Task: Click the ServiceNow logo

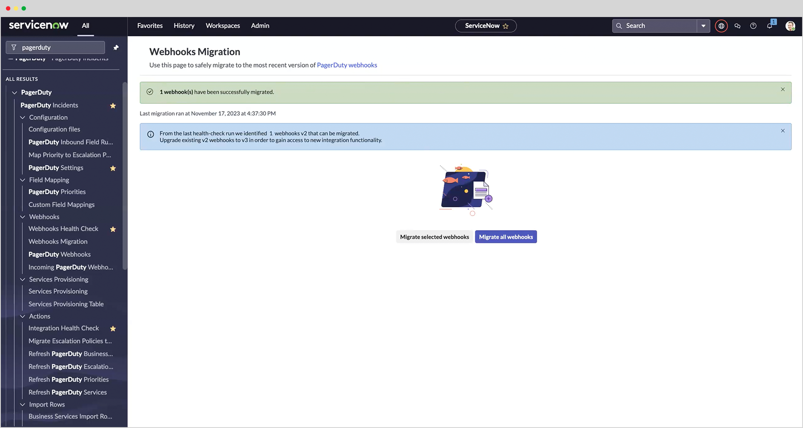Action: (x=39, y=25)
